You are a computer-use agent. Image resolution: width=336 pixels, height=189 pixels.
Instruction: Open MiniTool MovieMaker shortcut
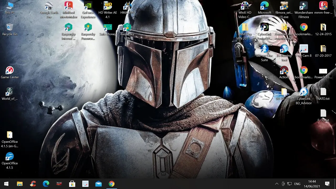(x=69, y=10)
